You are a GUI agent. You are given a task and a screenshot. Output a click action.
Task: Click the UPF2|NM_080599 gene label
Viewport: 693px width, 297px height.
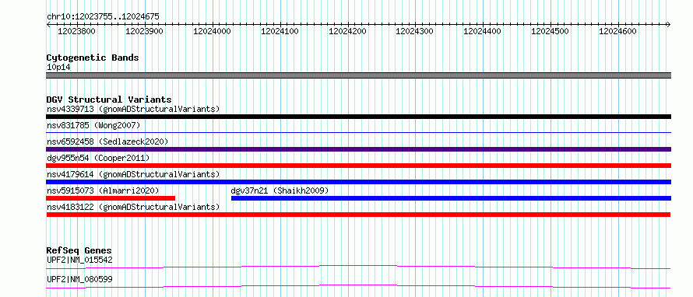(x=79, y=279)
